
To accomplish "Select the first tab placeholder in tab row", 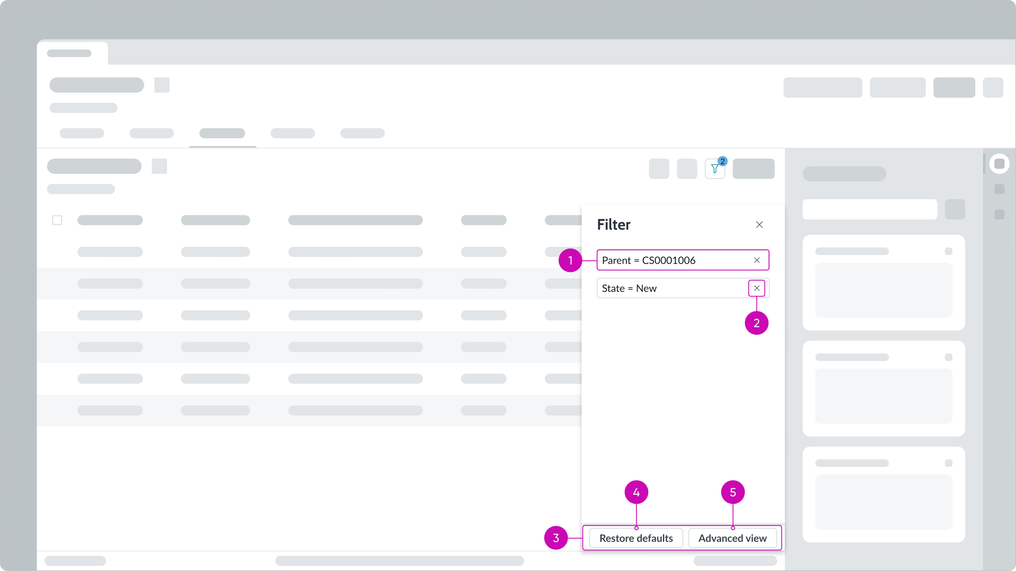I will (82, 133).
